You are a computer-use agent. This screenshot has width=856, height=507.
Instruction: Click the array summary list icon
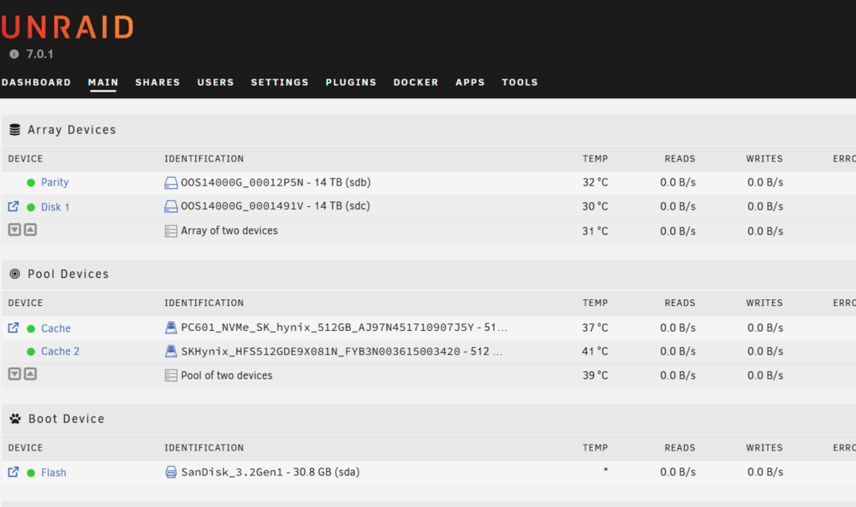[171, 231]
